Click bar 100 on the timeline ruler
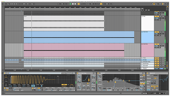 click(80, 7)
